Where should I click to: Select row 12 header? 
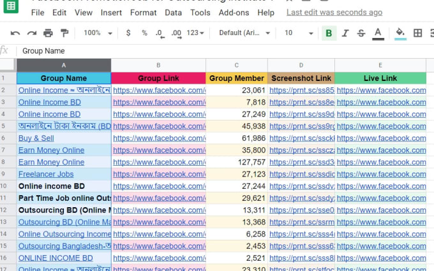(x=8, y=210)
